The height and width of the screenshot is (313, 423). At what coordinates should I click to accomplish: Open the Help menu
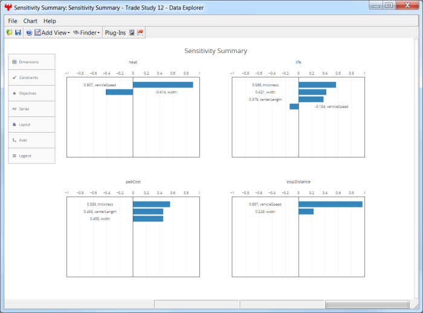tap(50, 21)
